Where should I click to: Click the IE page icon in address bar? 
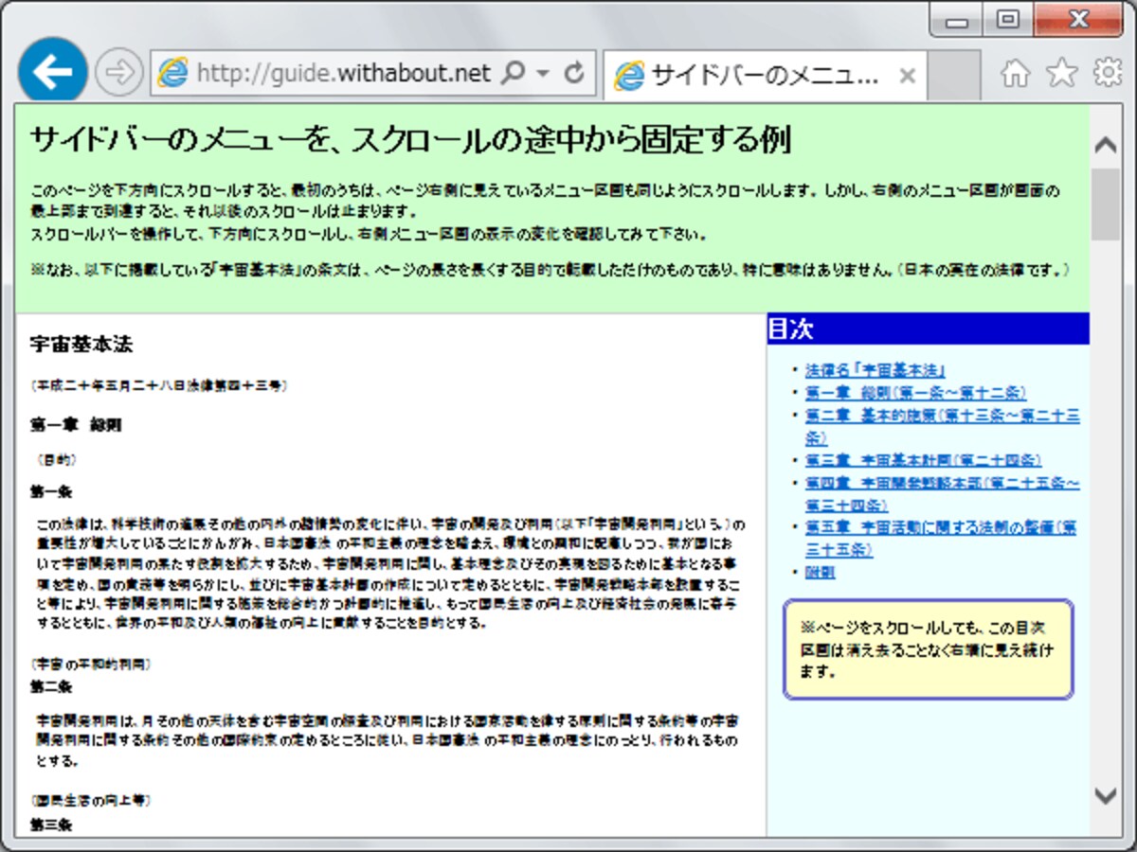(172, 73)
